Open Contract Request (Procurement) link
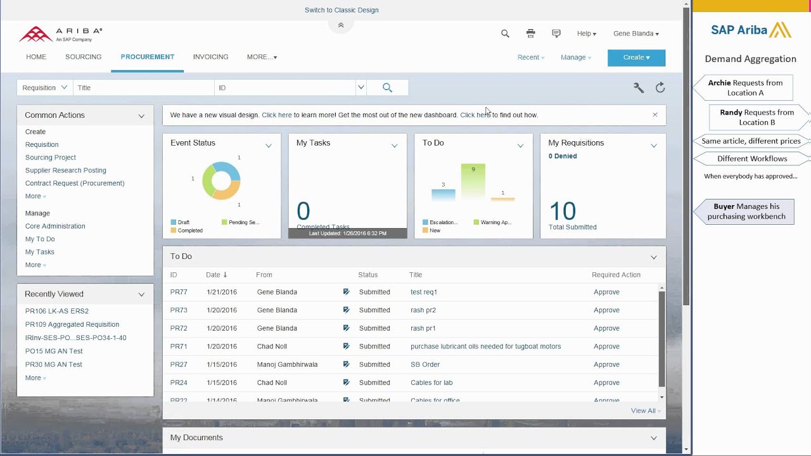The height and width of the screenshot is (456, 811). point(75,183)
